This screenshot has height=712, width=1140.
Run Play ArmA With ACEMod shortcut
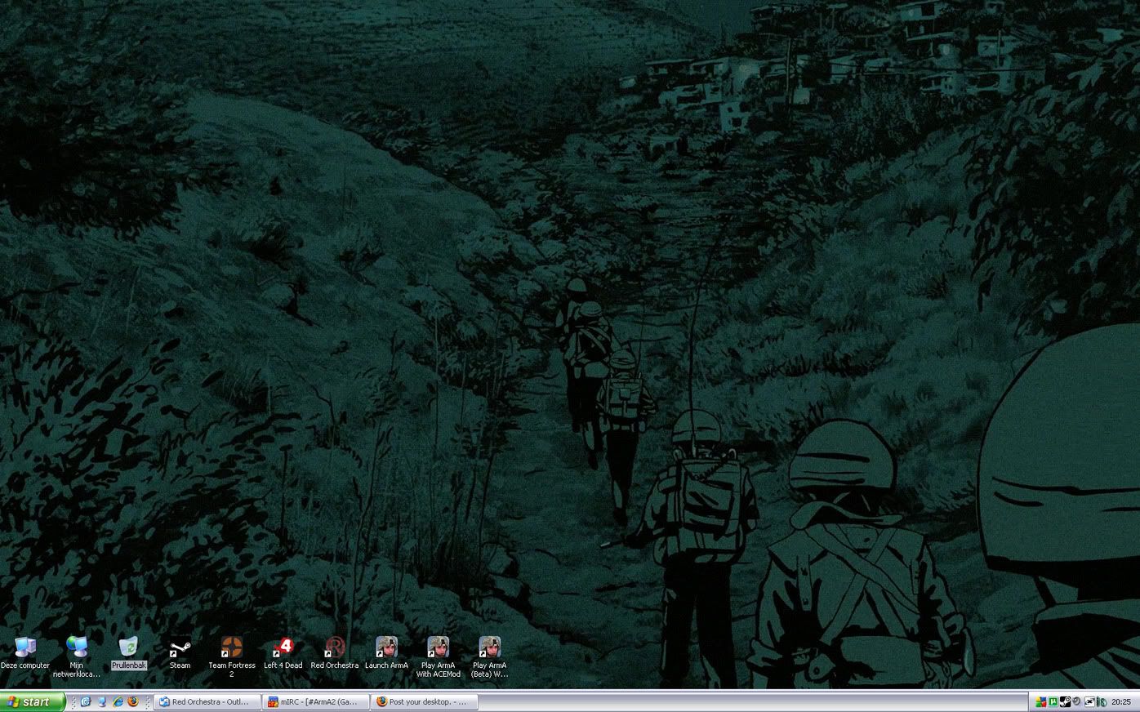438,648
